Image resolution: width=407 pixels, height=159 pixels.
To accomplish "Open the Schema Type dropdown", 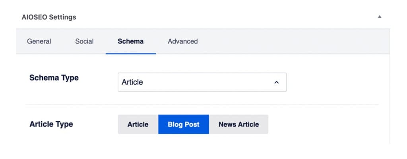I will 202,82.
